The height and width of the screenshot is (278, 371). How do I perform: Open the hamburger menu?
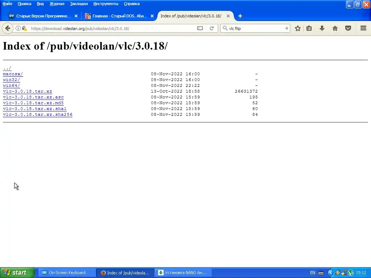pos(363,28)
